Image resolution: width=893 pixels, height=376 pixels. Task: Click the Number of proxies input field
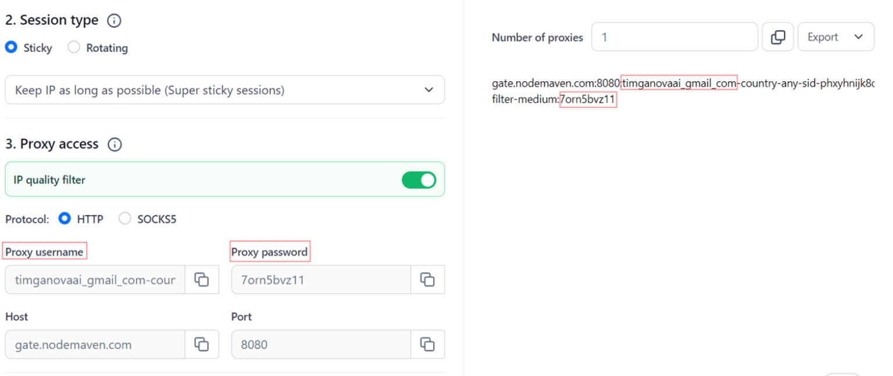coord(674,37)
